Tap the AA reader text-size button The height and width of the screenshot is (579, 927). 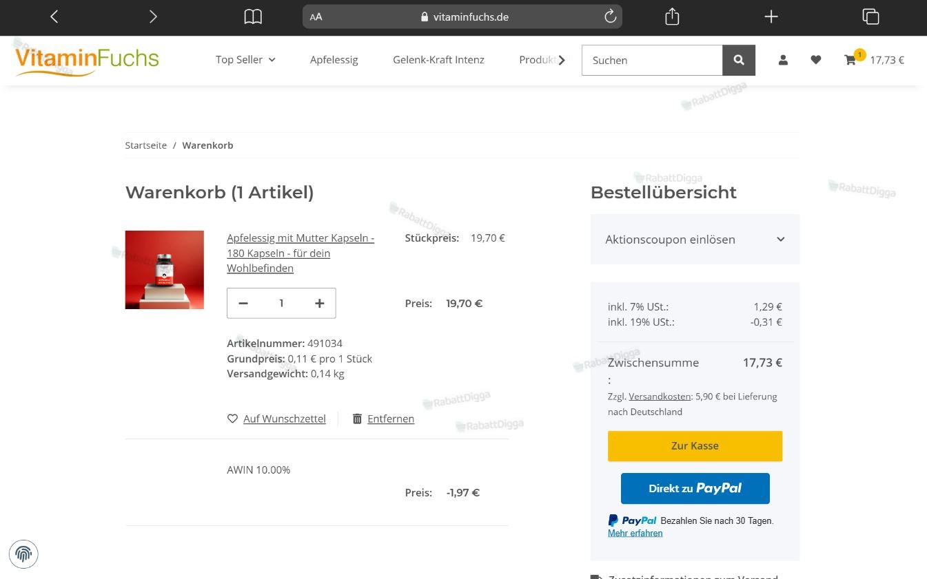[316, 17]
